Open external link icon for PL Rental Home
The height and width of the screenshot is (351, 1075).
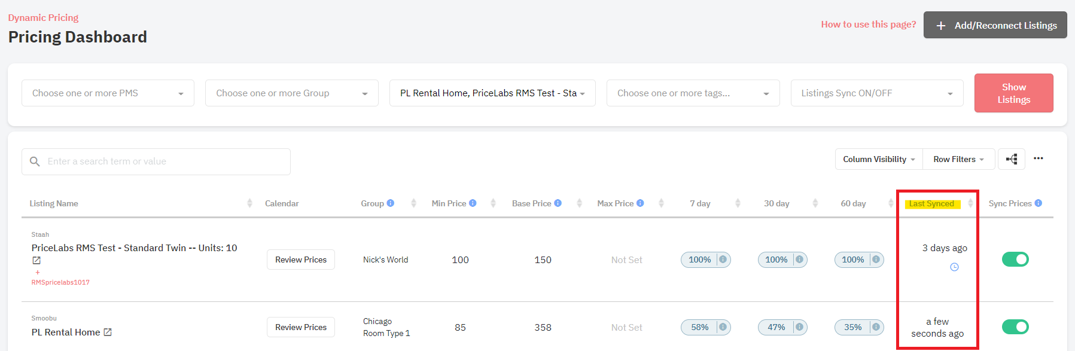click(108, 332)
